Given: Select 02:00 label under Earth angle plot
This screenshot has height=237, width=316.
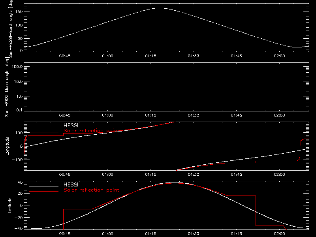Looking at the screenshot, I should [x=279, y=56].
